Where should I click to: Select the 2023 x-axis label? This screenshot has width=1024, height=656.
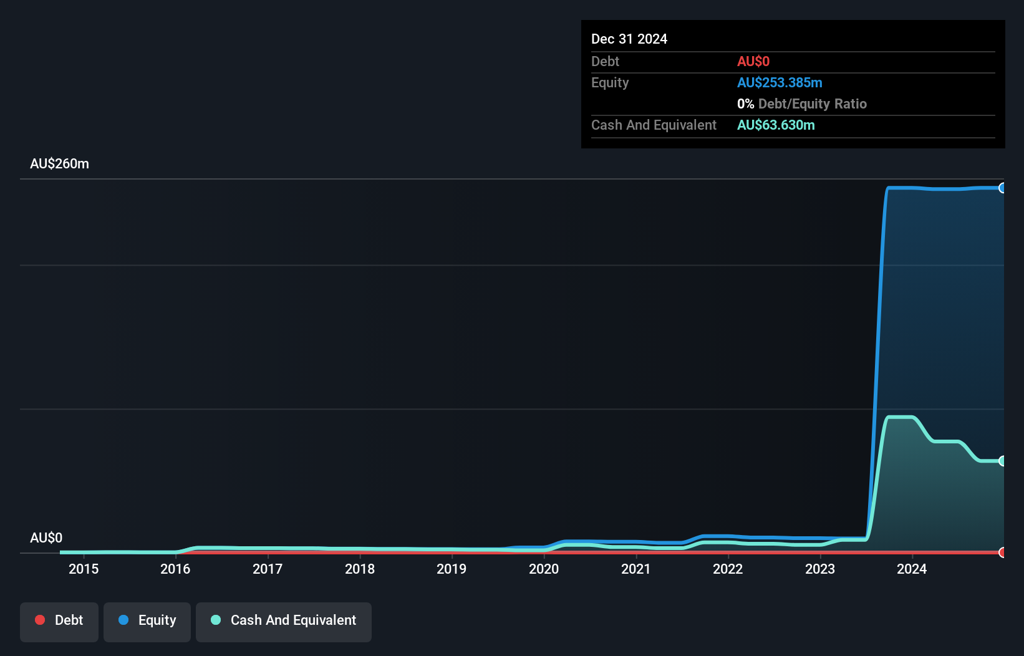820,569
